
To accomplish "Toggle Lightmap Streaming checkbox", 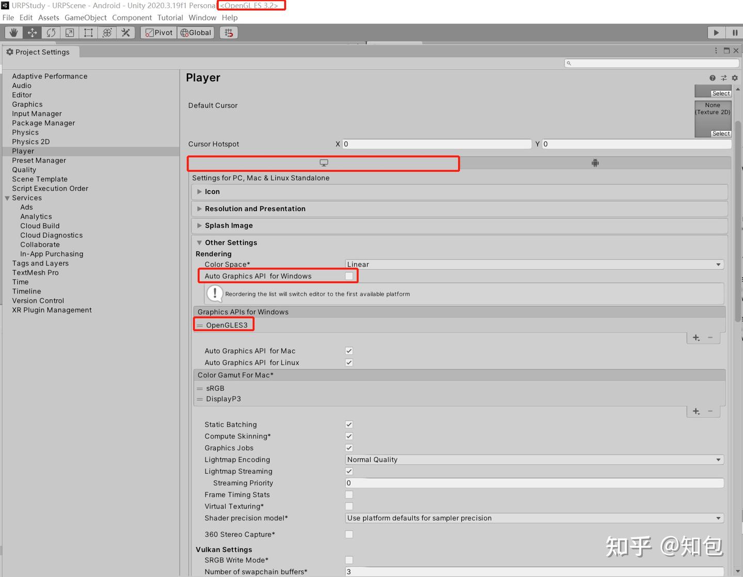I will click(x=349, y=471).
